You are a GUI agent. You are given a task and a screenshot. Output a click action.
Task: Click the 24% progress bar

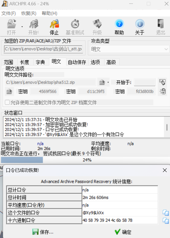pos(85,160)
